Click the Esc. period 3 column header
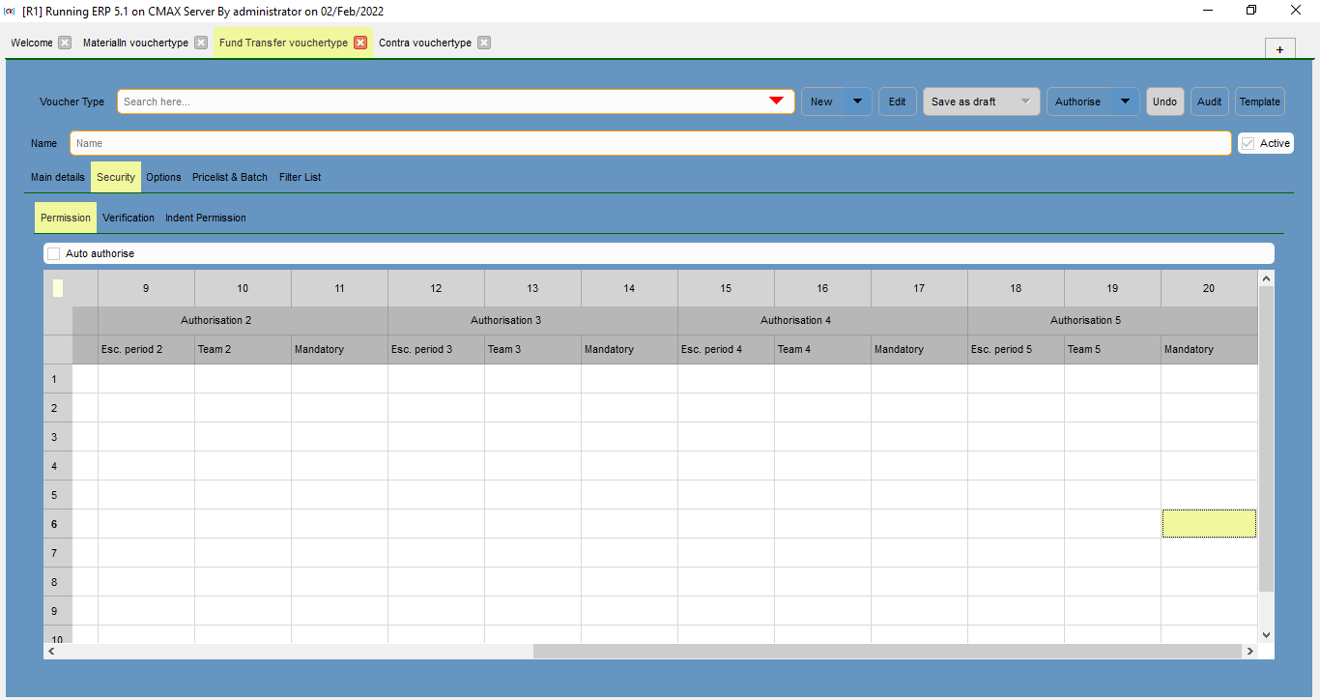 pos(436,349)
